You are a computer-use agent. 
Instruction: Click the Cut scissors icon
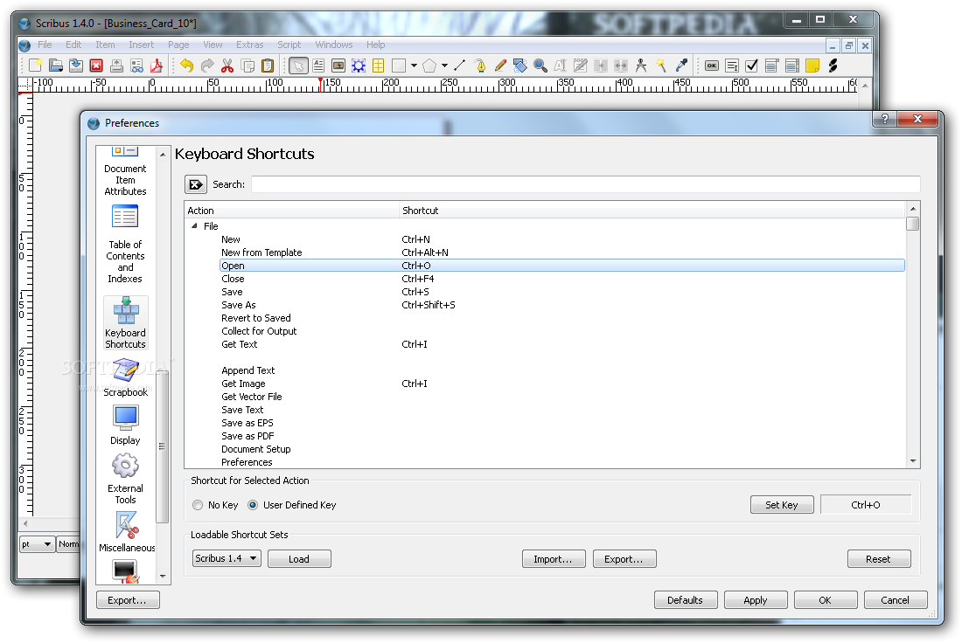(x=227, y=66)
